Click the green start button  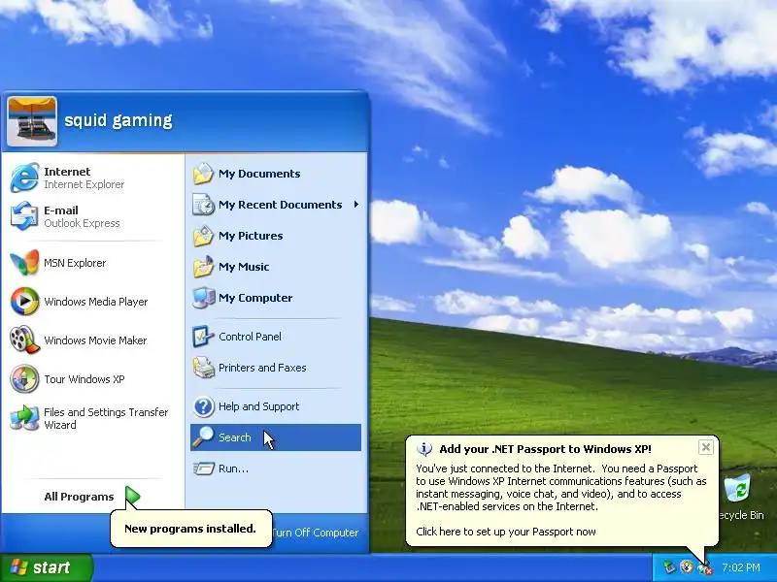46,567
